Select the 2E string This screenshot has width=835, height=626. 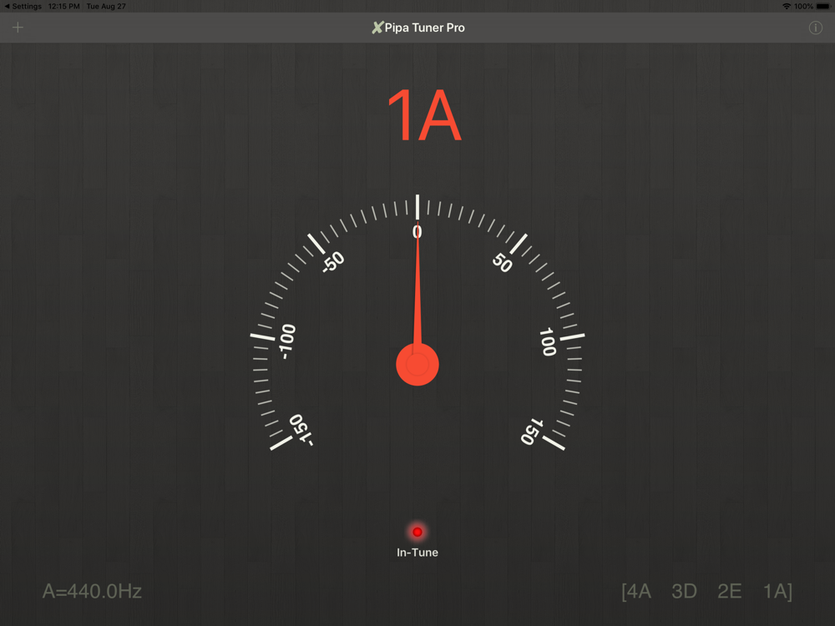point(729,592)
